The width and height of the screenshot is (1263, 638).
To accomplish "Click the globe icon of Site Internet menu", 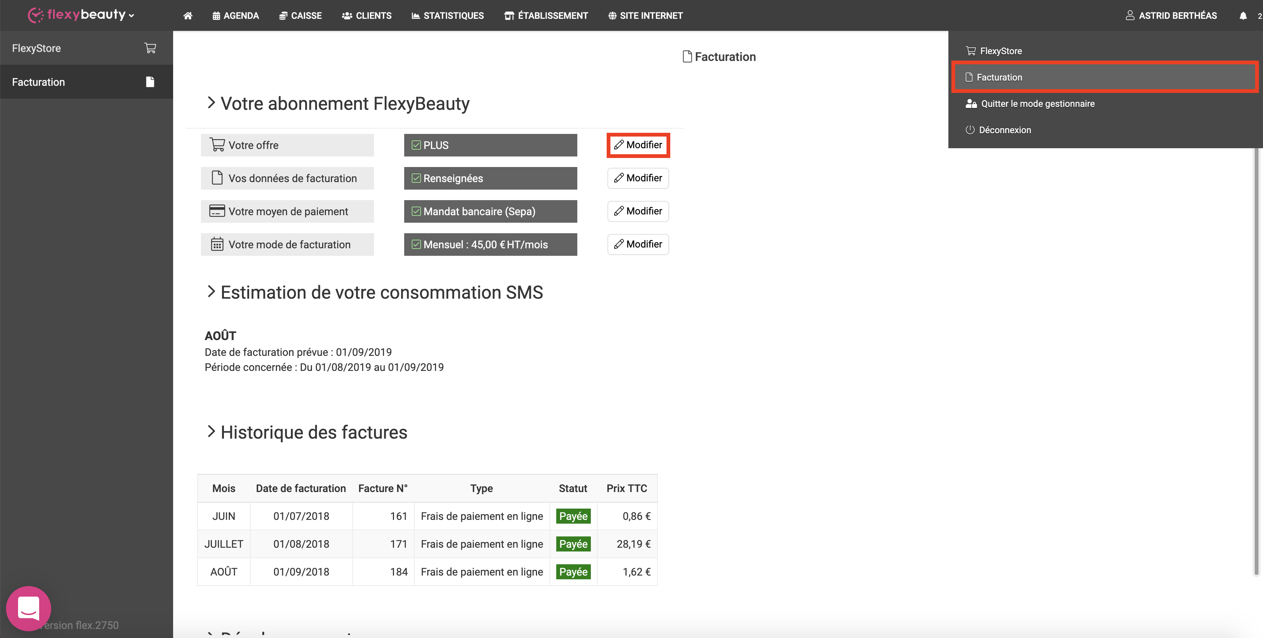I will click(x=612, y=16).
